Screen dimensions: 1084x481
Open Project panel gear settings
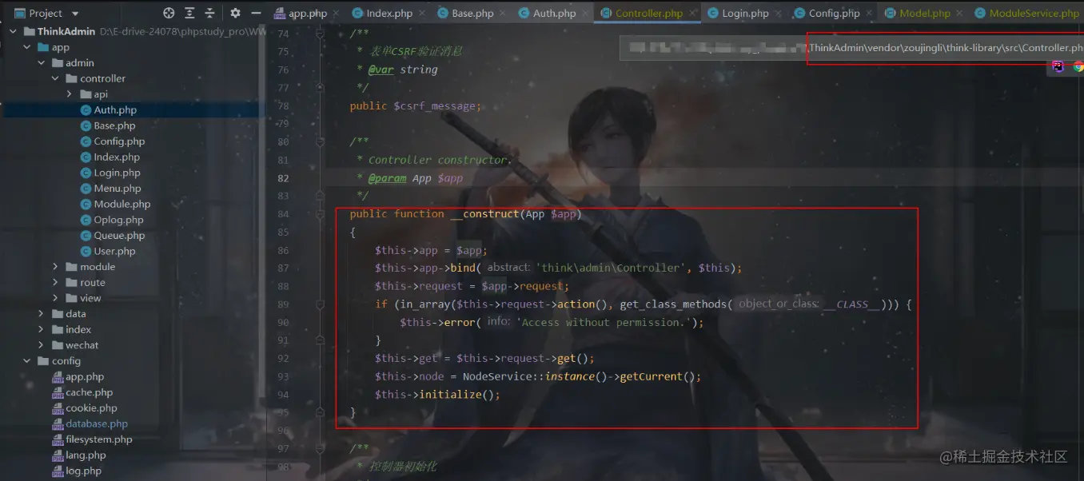pos(235,13)
